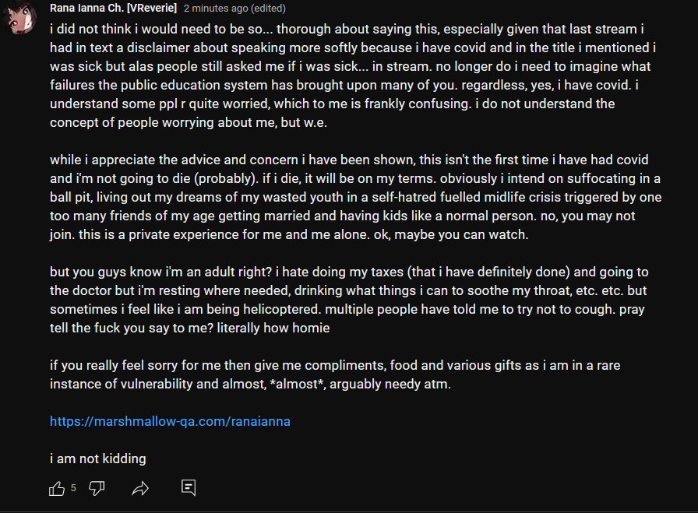Share the post using the arrow icon
The width and height of the screenshot is (698, 513).
point(140,489)
